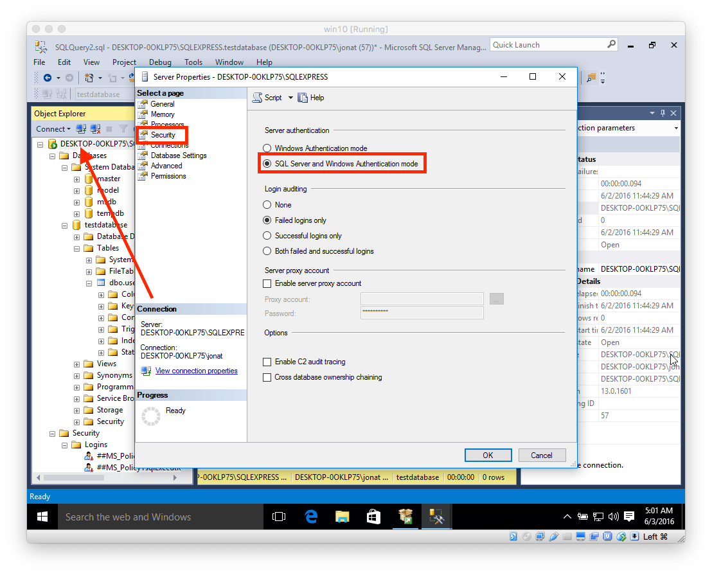Collapse the Databases folder
The width and height of the screenshot is (712, 575).
tap(52, 156)
